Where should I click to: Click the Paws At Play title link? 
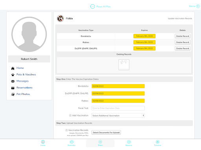click(104, 7)
